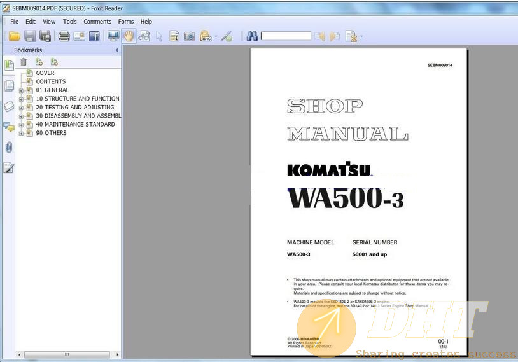This screenshot has width=518, height=362.
Task: Click the 'SEBM009014' code on the page
Action: (x=439, y=65)
